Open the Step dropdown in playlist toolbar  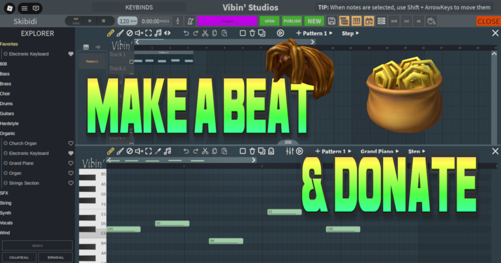[x=350, y=33]
